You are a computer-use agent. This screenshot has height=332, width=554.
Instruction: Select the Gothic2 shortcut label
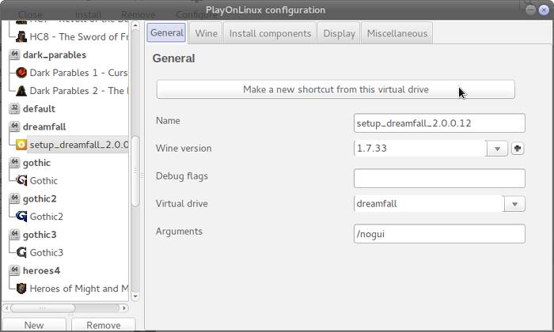coord(46,217)
